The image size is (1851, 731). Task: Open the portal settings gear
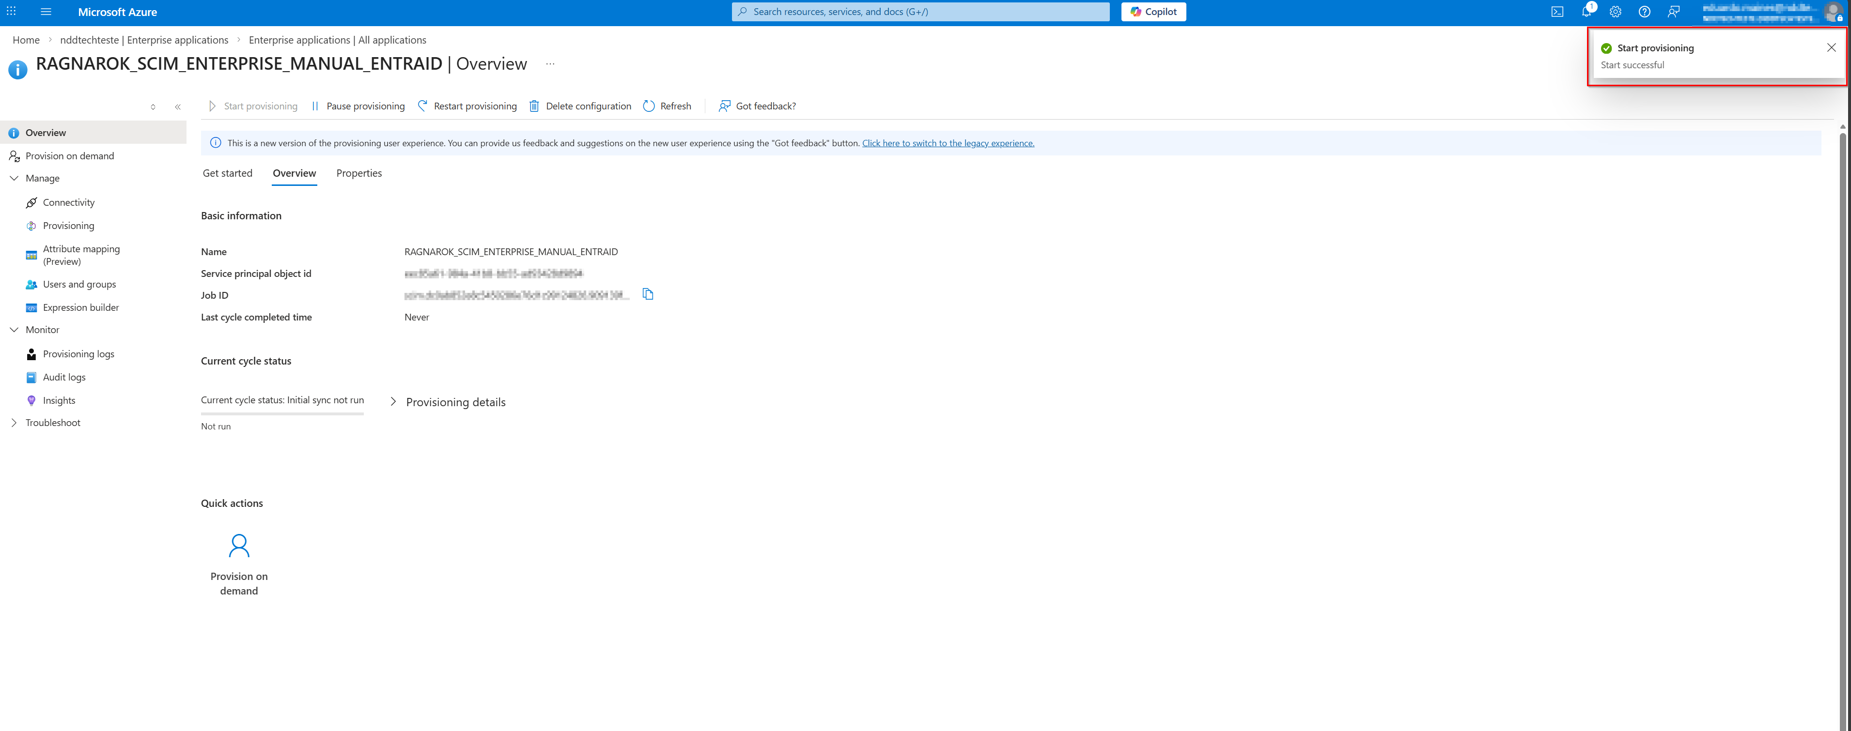(x=1615, y=12)
